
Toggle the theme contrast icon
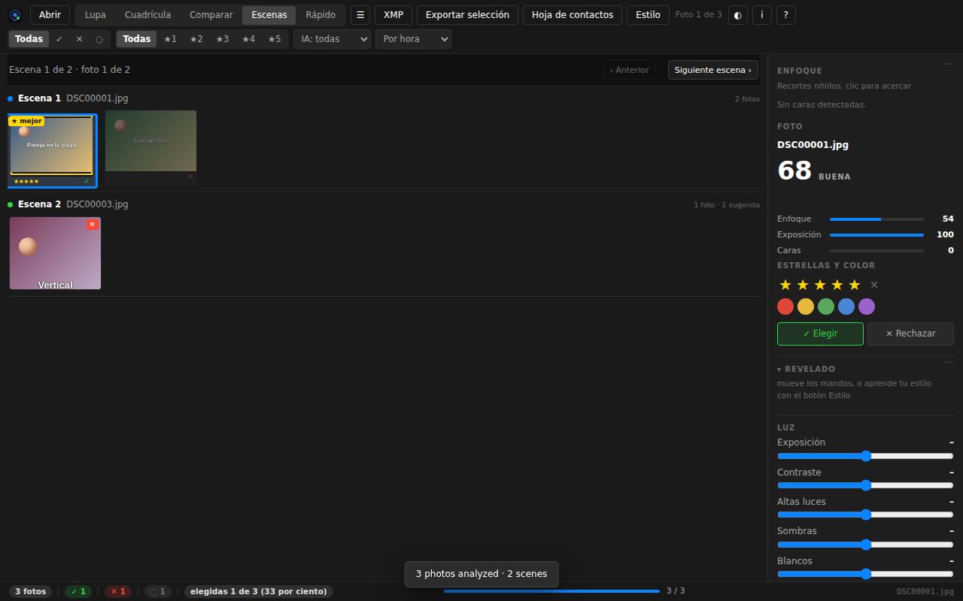click(x=737, y=15)
